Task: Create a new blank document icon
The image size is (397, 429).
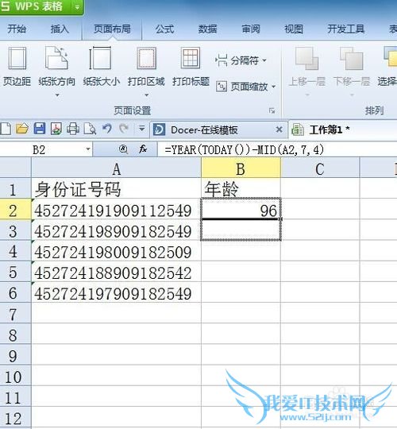Action: pos(6,129)
